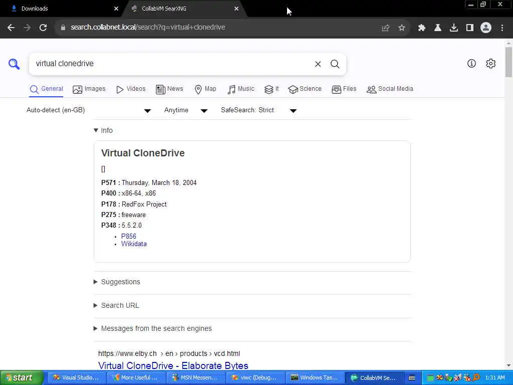Reload the page with the refresh icon

click(43, 28)
